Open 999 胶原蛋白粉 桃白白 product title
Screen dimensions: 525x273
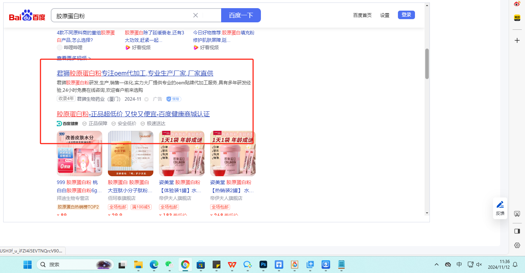[x=79, y=186]
